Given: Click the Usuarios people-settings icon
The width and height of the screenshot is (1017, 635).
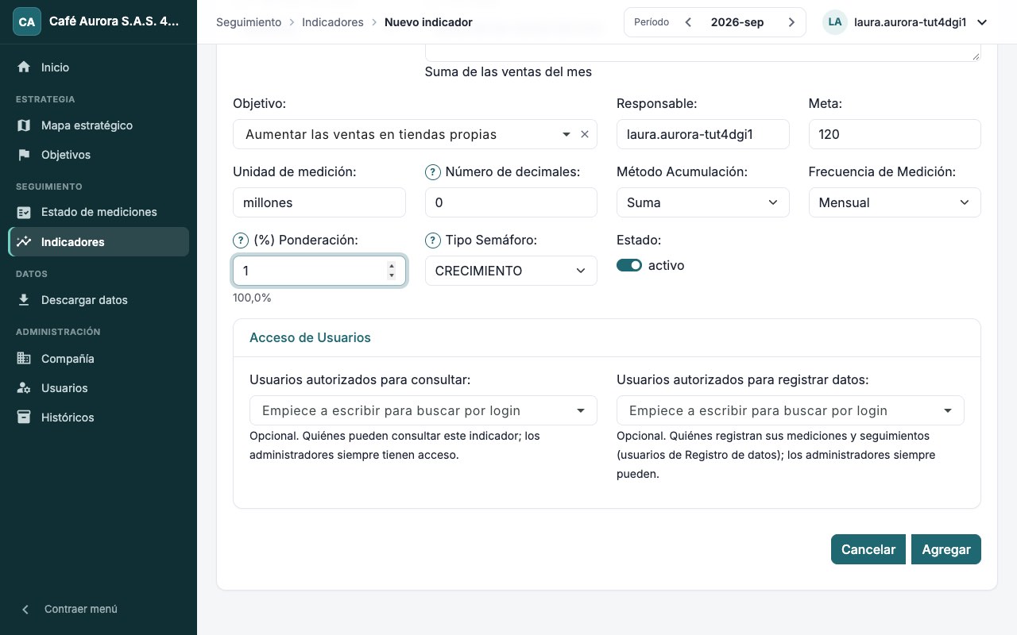Looking at the screenshot, I should pyautogui.click(x=24, y=388).
